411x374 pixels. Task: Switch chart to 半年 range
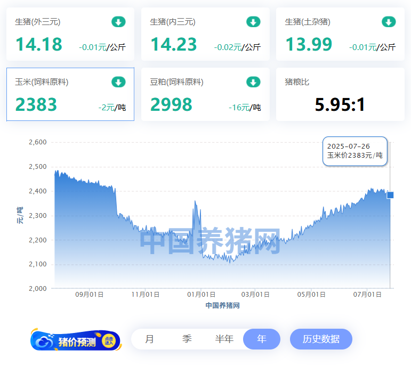point(224,339)
